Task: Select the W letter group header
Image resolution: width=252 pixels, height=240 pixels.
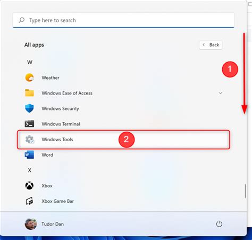Action: (30, 62)
